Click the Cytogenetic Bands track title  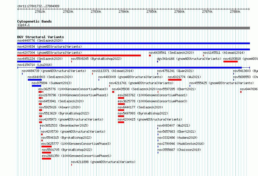click(x=34, y=21)
